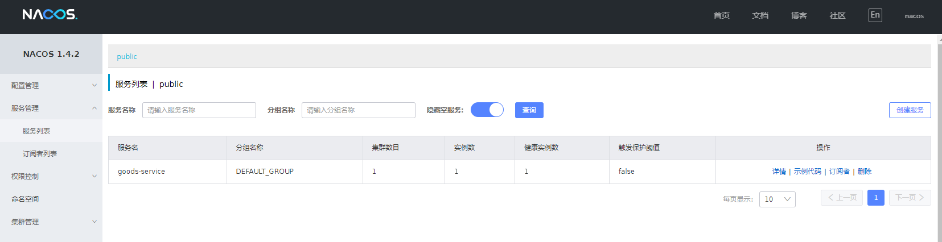Click the 操作 column header
This screenshot has width=942, height=242.
(x=823, y=148)
